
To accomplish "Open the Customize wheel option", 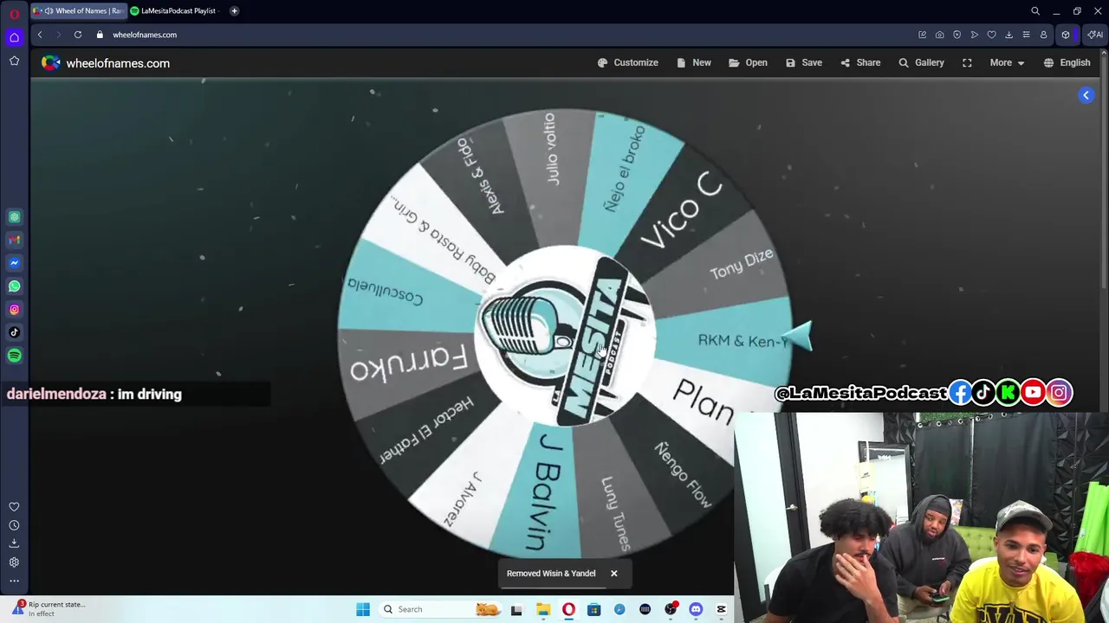I will tap(628, 62).
